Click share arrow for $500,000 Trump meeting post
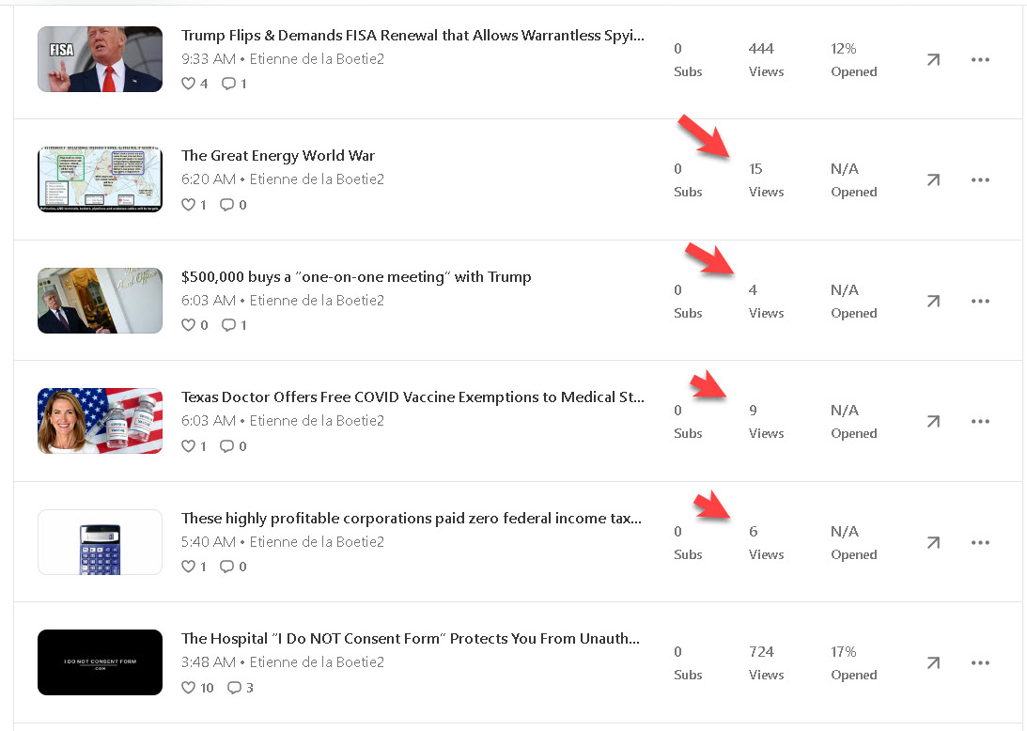 [x=932, y=301]
